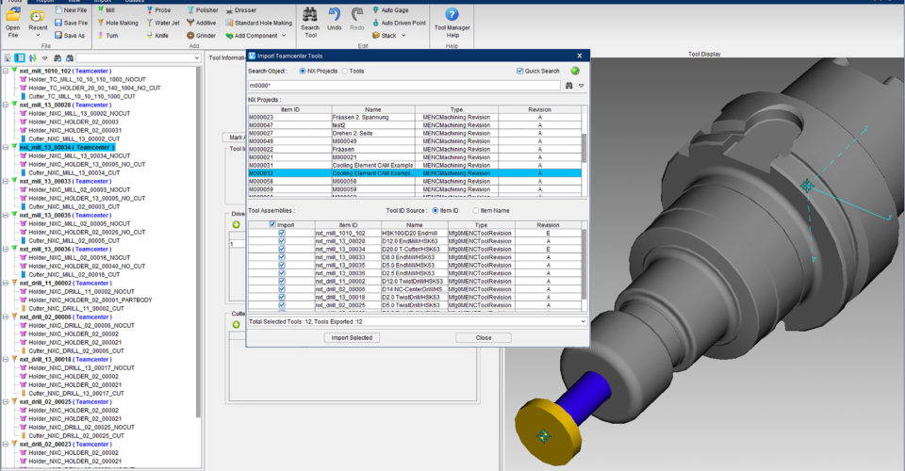Add an Additive tool

[202, 23]
